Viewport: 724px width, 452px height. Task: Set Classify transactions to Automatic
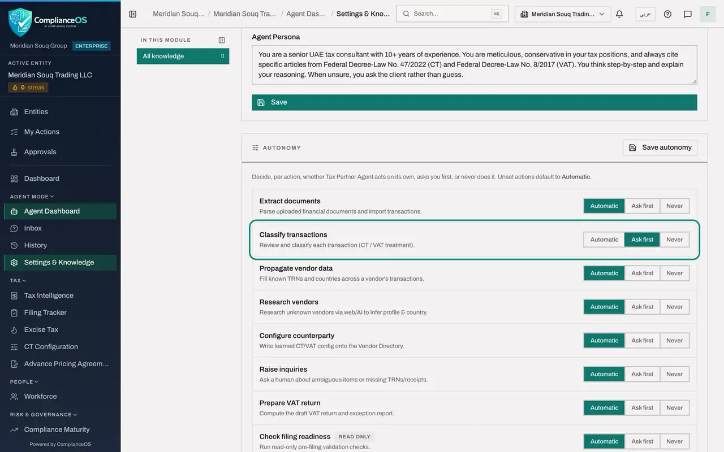(604, 240)
